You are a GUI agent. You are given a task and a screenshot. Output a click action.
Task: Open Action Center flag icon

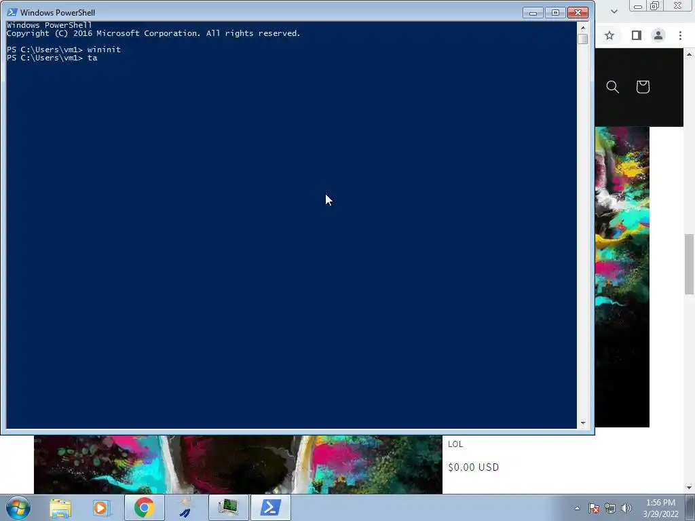click(594, 508)
